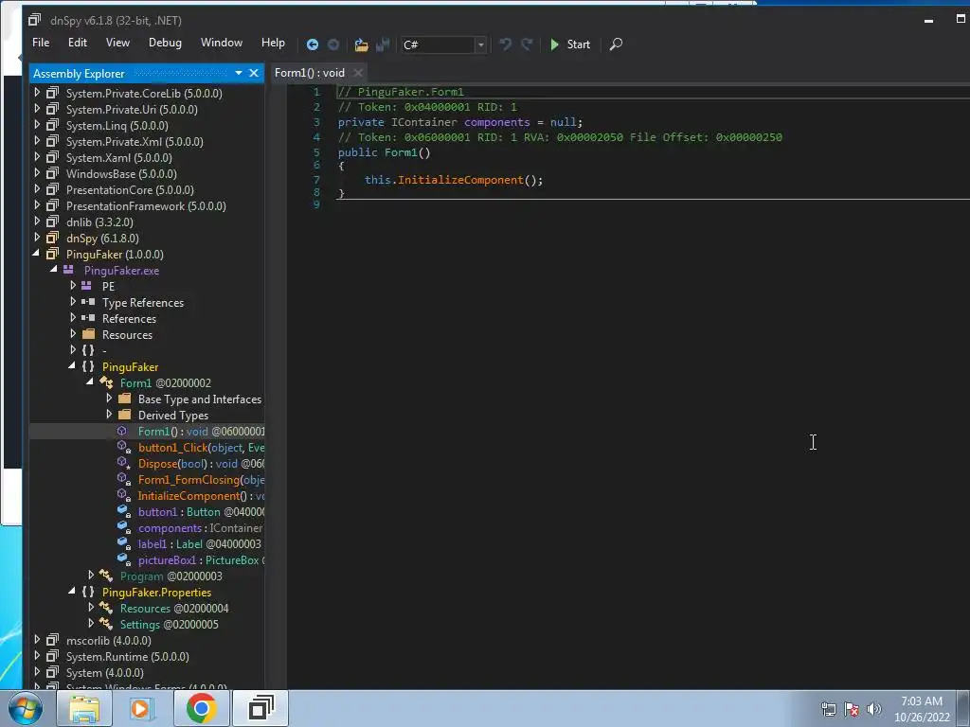Image resolution: width=970 pixels, height=727 pixels.
Task: Open the Window menu
Action: pos(222,43)
